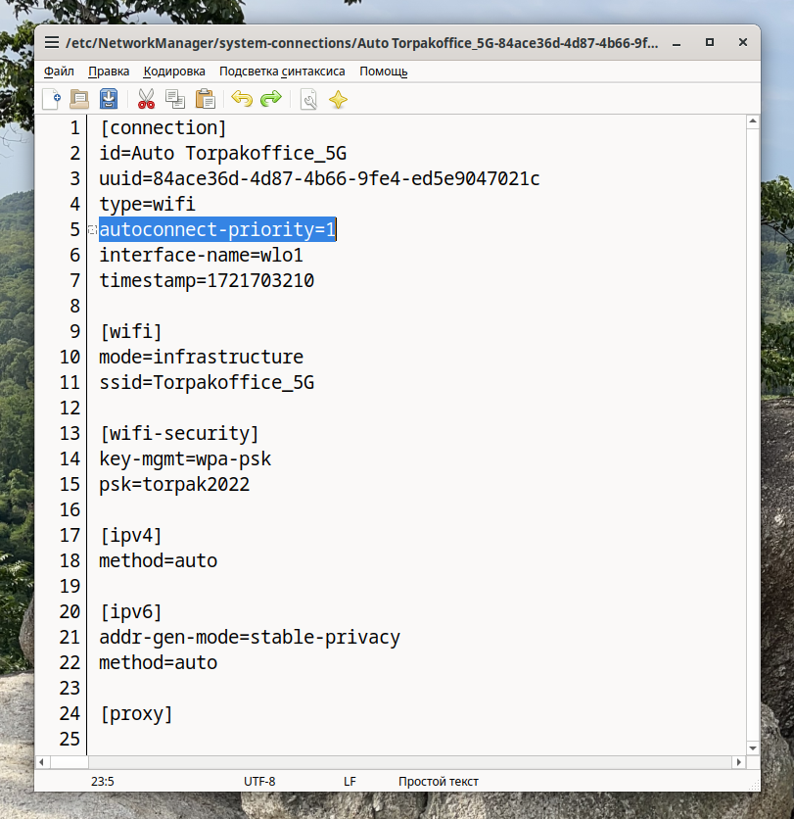The width and height of the screenshot is (794, 819).
Task: Save the file with the Save icon
Action: coord(109,99)
